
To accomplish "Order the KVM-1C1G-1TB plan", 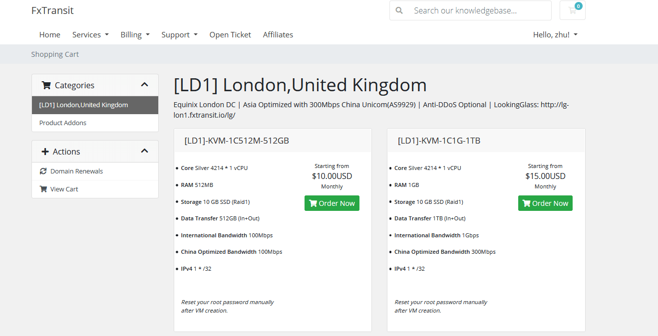I will pos(545,203).
